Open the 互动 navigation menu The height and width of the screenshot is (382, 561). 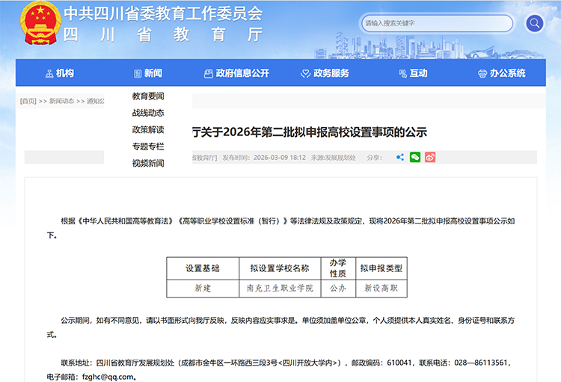[x=413, y=73]
